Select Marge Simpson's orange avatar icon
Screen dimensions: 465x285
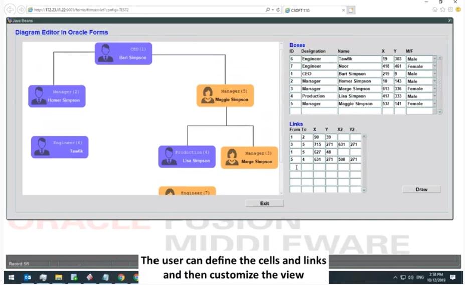pyautogui.click(x=232, y=157)
